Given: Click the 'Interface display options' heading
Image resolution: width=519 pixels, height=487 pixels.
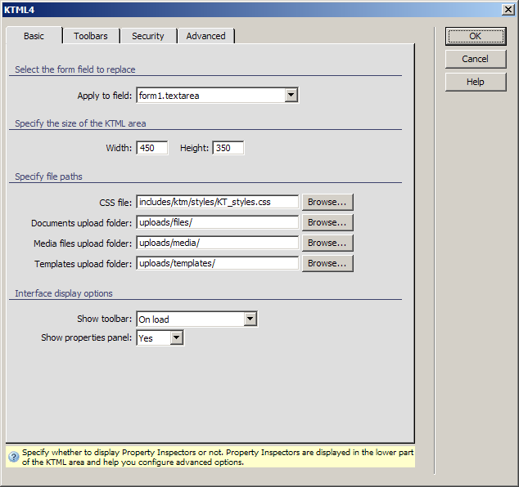Looking at the screenshot, I should 64,293.
